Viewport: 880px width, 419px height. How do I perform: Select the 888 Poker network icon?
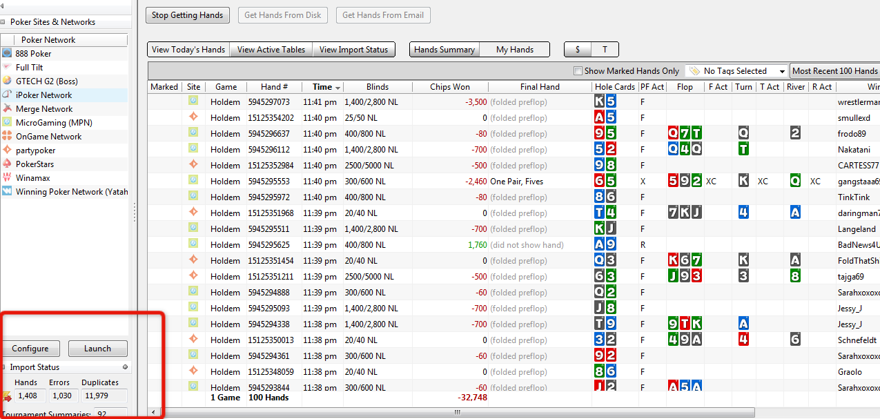coord(7,53)
